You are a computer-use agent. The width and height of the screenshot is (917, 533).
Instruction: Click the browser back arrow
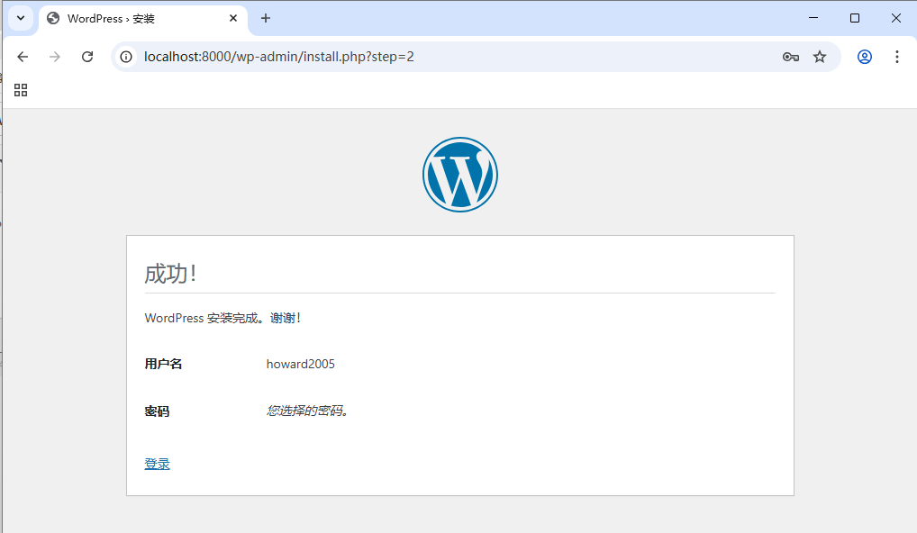click(23, 57)
